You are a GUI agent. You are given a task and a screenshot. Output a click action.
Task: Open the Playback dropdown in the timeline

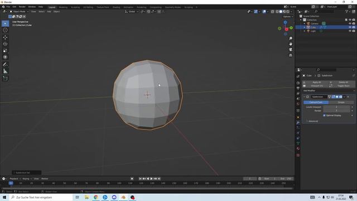pos(15,179)
